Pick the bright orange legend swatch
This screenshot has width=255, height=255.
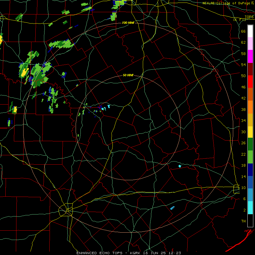250,107
